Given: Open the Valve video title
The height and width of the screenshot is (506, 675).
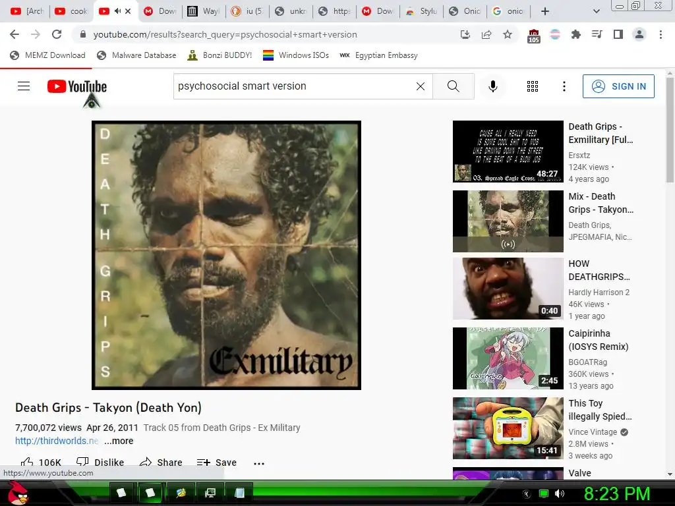Looking at the screenshot, I should click(579, 473).
